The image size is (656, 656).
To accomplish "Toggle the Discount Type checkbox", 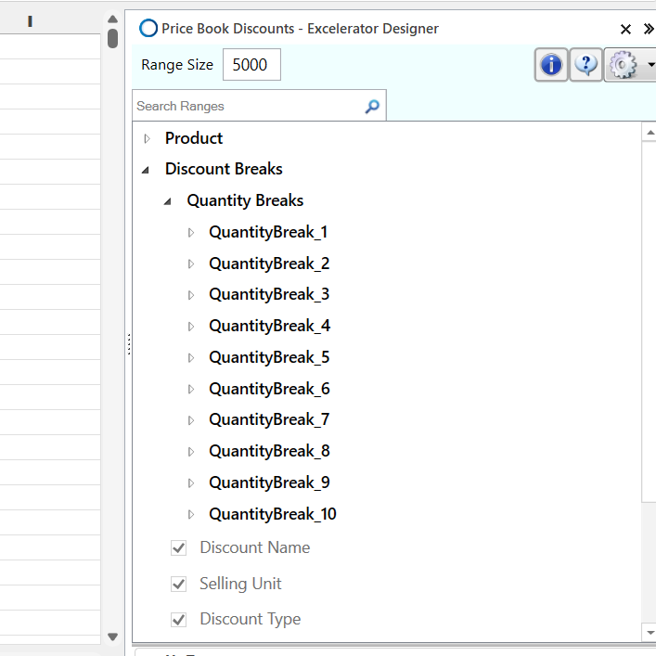I will coord(179,620).
